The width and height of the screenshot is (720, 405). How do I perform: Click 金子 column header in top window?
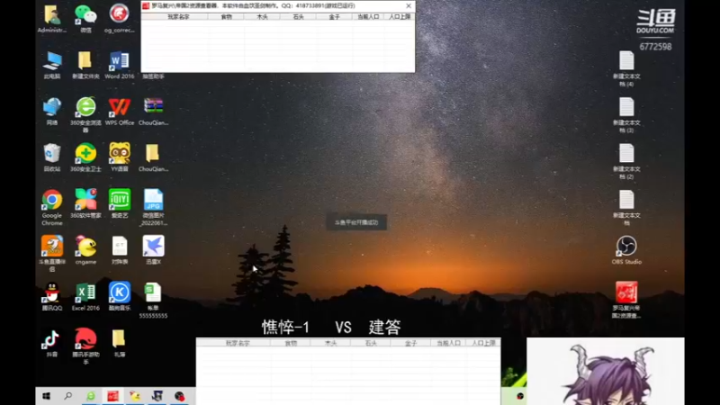coord(334,16)
